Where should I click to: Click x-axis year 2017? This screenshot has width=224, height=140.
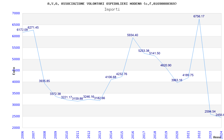coord(144,135)
